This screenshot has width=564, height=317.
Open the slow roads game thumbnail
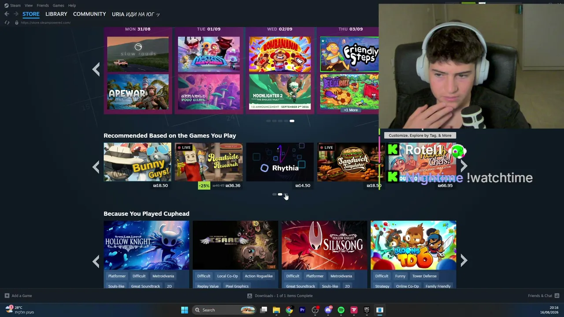138,54
